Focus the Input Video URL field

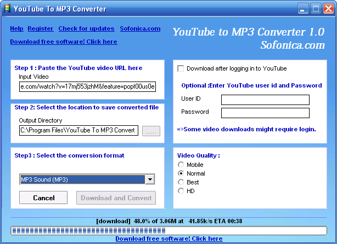[87, 86]
